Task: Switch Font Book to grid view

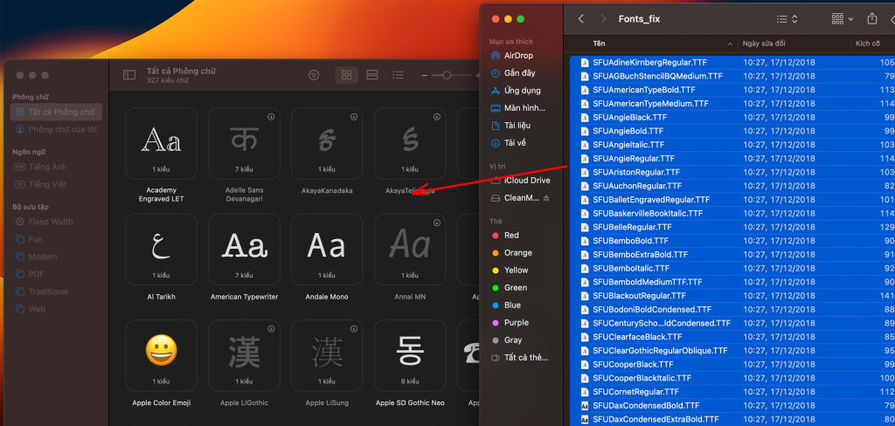Action: click(x=346, y=75)
